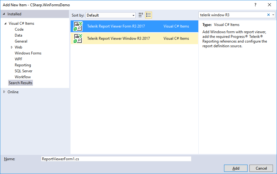Click Telerik Report Viewer Form template icon
Viewport: 277px width, 174px height.
click(x=78, y=26)
